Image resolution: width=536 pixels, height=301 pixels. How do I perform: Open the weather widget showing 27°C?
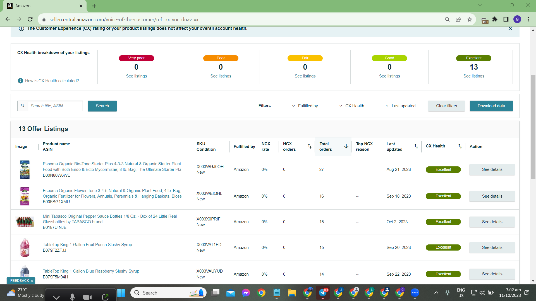[x=25, y=293]
